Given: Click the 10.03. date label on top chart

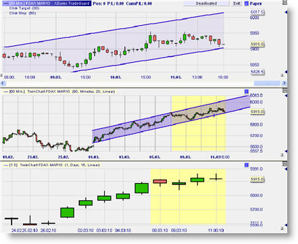Looking at the screenshot, I should point(116,77).
